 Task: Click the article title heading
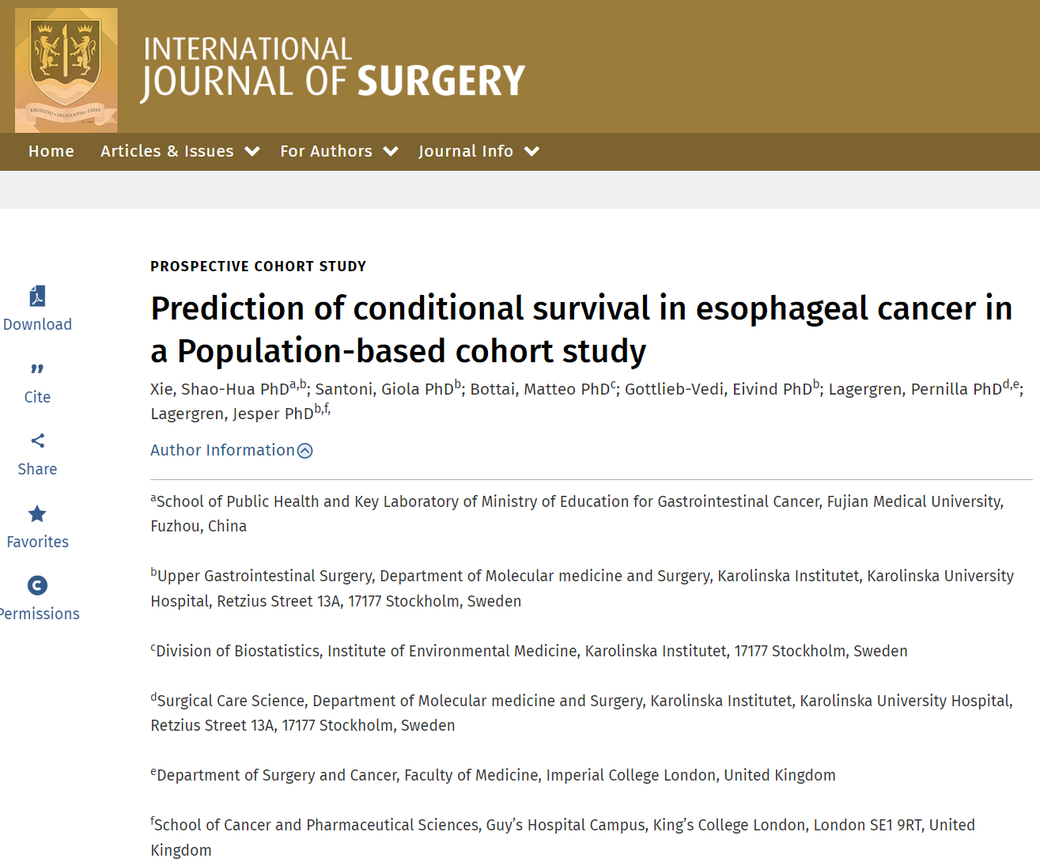(581, 329)
